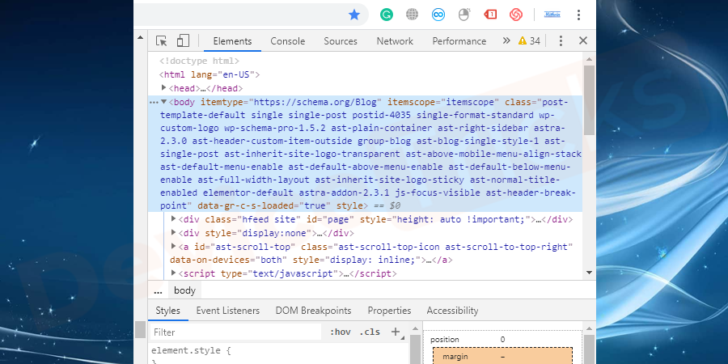Click the 34 warnings indicator

click(x=529, y=41)
